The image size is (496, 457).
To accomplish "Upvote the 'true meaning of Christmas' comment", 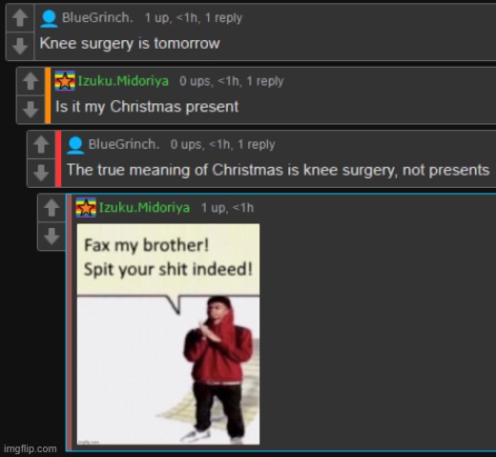I will pyautogui.click(x=41, y=144).
